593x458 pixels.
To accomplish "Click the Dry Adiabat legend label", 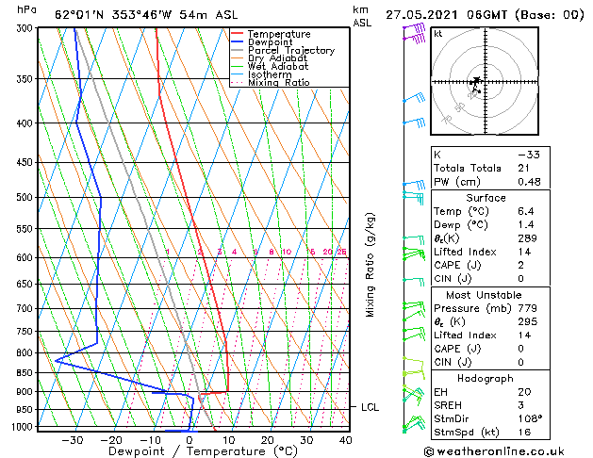I will click(x=277, y=58).
